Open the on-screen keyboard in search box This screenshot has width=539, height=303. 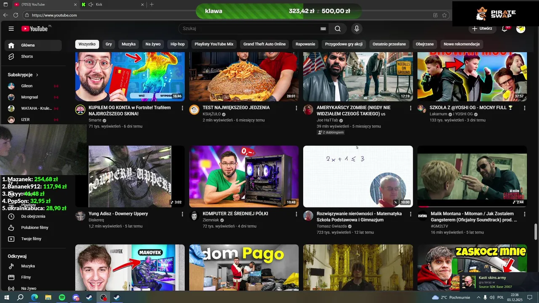(323, 29)
